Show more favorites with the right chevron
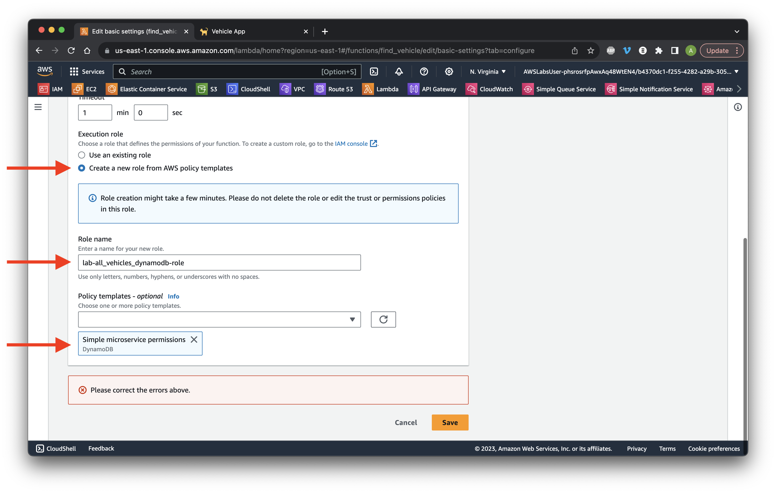 coord(739,89)
